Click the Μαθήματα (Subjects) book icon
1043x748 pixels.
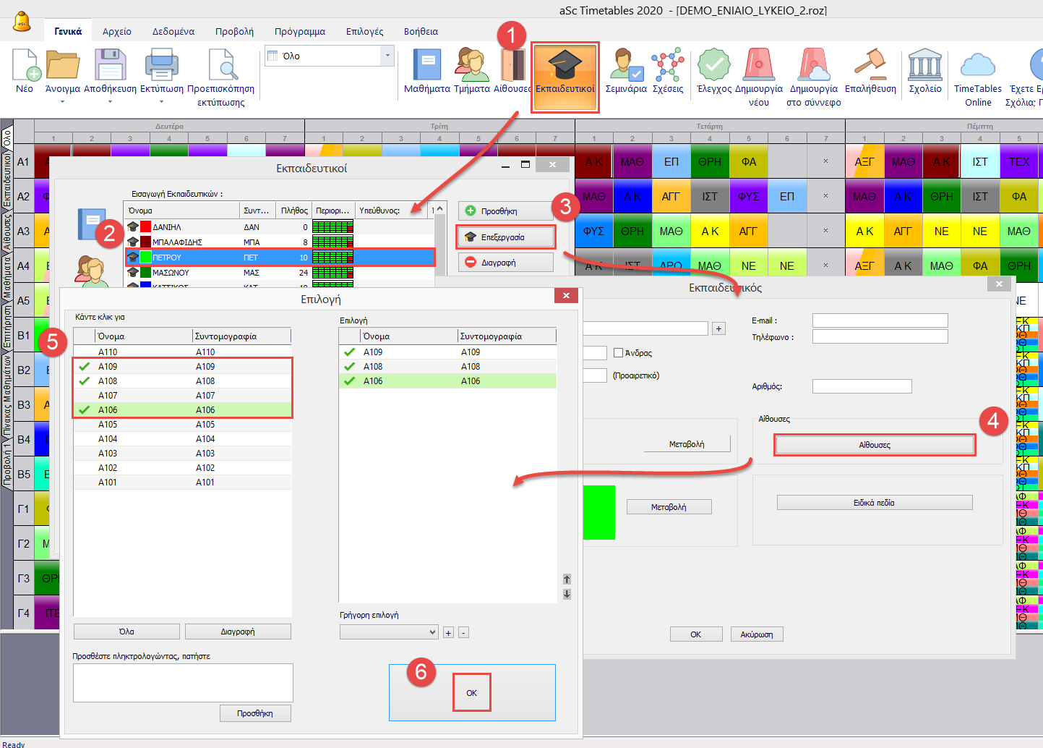[x=426, y=67]
